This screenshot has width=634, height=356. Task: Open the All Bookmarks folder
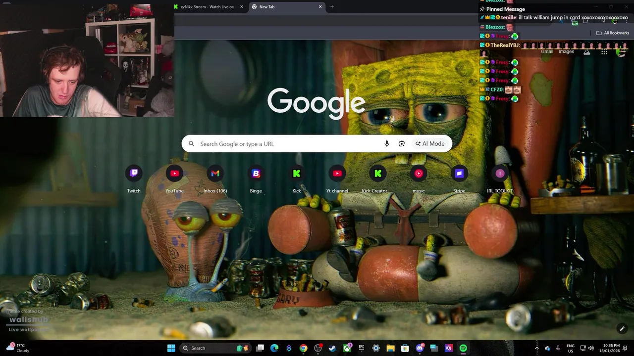pyautogui.click(x=613, y=33)
